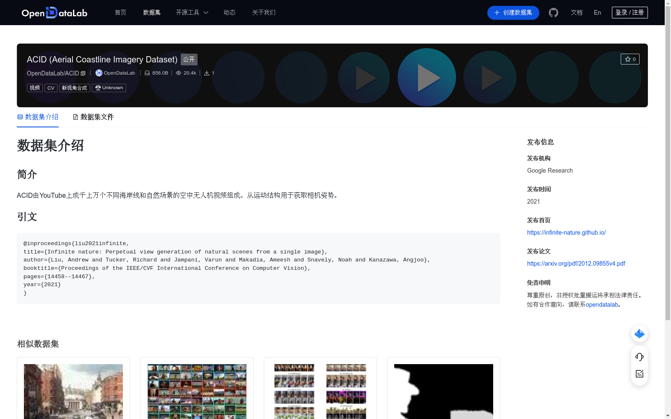Click the 公开 badge
The height and width of the screenshot is (419, 671).
(189, 59)
